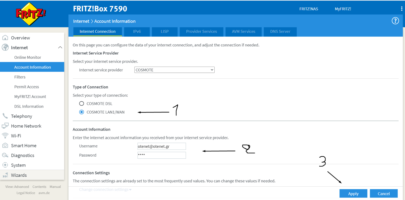
Task: Click the Username input field
Action: (161, 146)
